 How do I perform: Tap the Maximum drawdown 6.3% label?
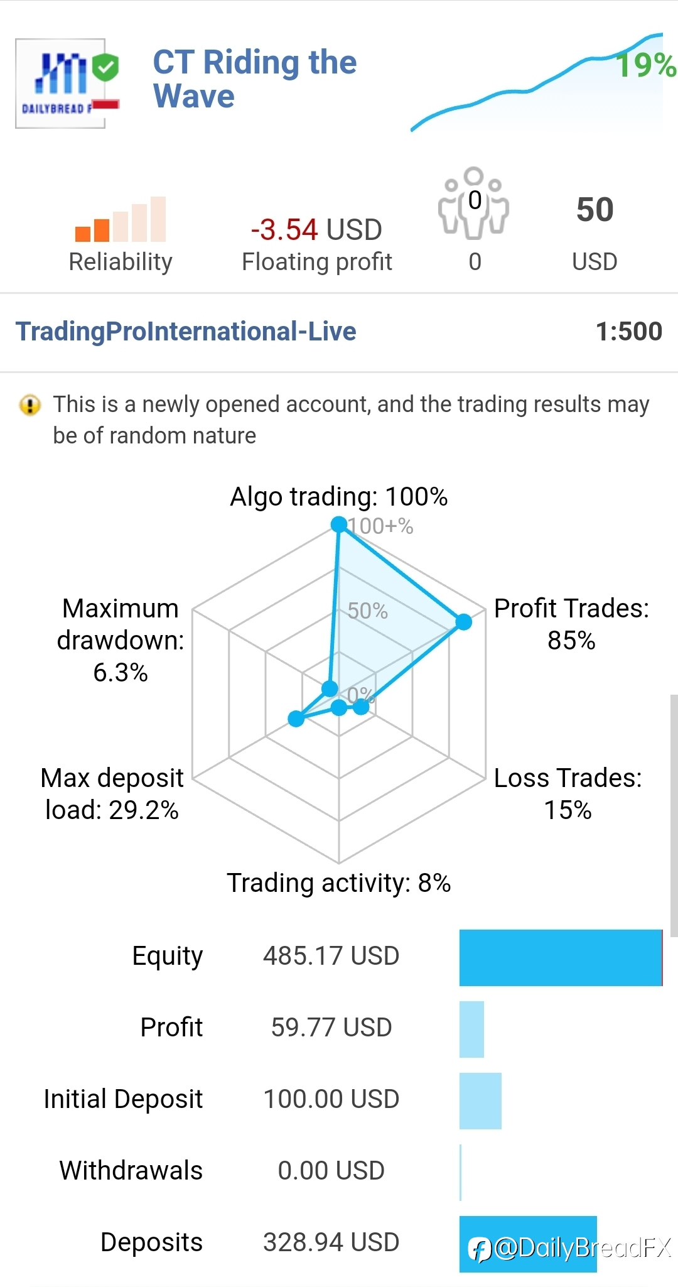coord(121,640)
